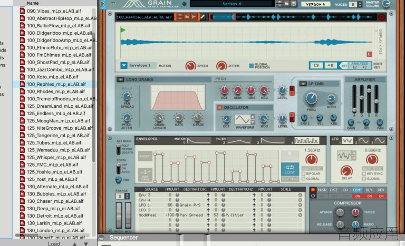Enable the envelope Bipolar checkbox

[x=304, y=173]
